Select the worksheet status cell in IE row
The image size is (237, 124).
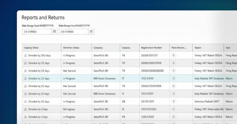[x=76, y=109]
